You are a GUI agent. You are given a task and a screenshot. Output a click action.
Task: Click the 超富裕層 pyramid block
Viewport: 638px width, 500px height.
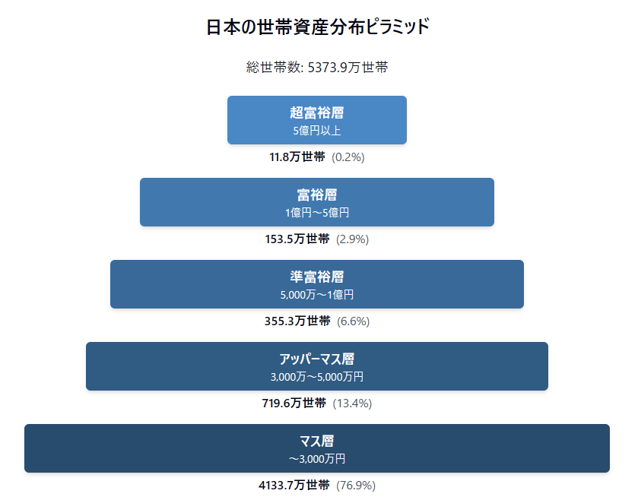point(317,120)
